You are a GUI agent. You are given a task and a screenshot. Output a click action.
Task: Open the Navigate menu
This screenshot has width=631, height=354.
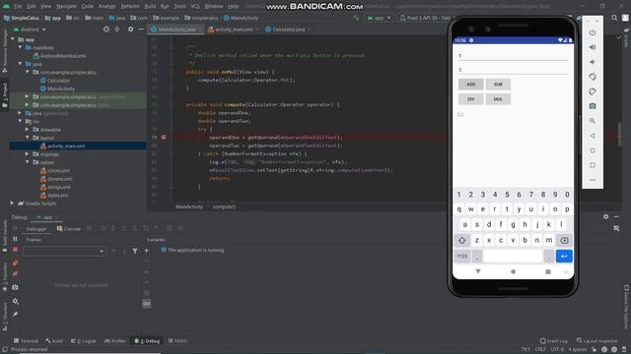click(x=66, y=7)
